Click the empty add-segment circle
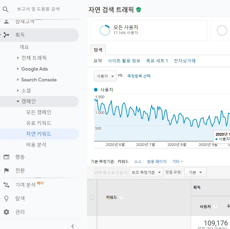 pos(222,30)
